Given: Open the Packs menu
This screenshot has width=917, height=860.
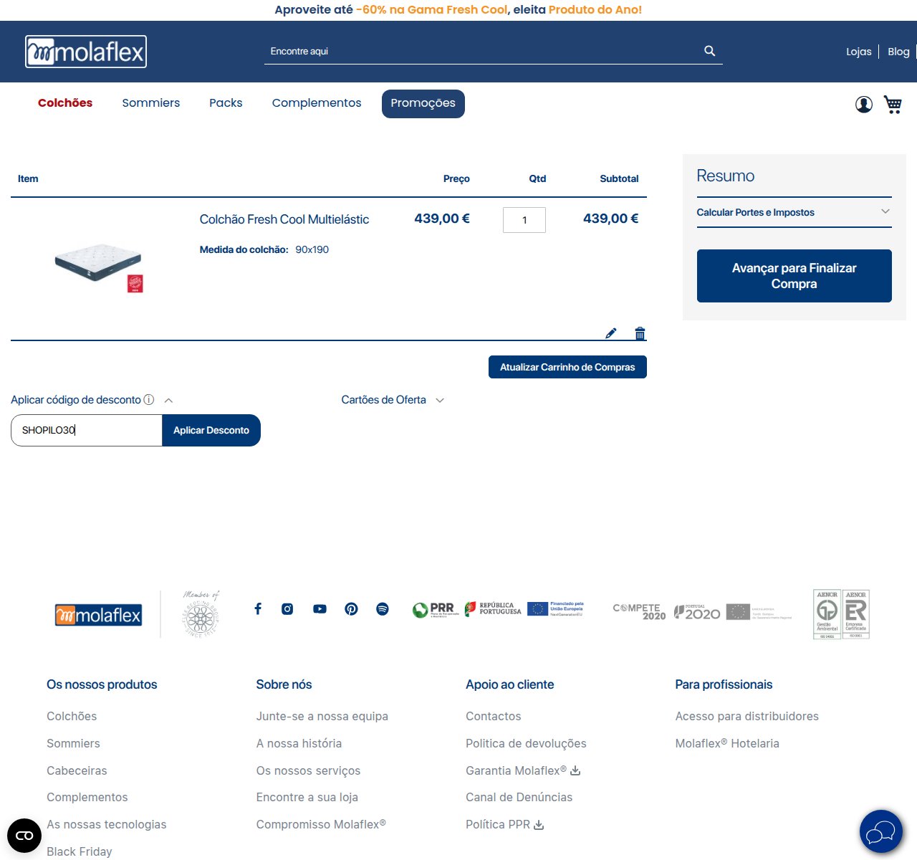Looking at the screenshot, I should tap(226, 103).
